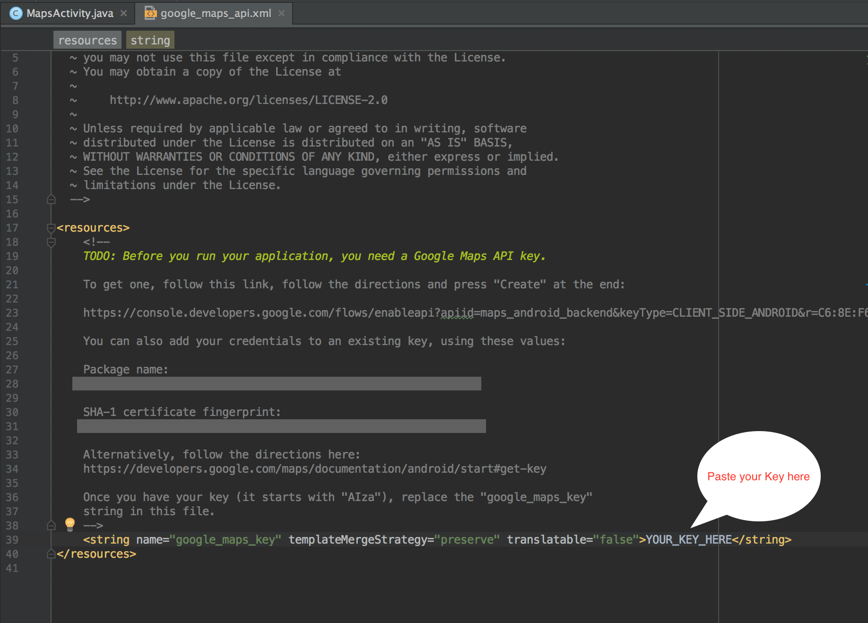Click the google_maps_key attribute value
Image resolution: width=868 pixels, height=623 pixels.
226,540
